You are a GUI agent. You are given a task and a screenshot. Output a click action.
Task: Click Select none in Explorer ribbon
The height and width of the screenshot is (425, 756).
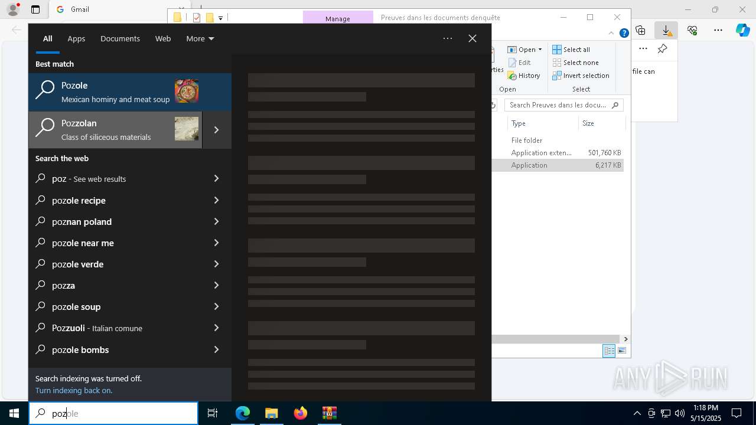coord(575,63)
